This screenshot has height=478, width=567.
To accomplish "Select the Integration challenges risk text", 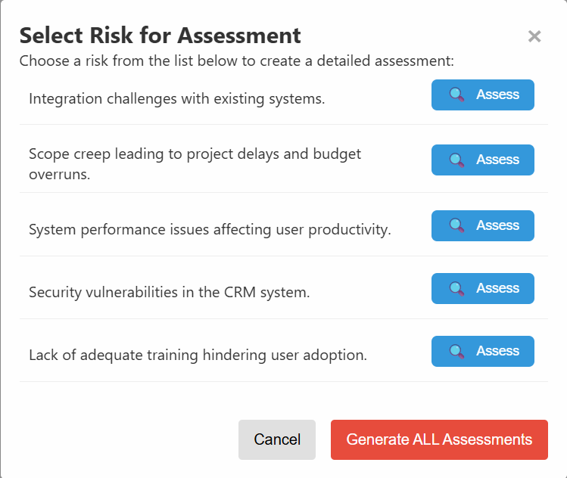I will 177,98.
